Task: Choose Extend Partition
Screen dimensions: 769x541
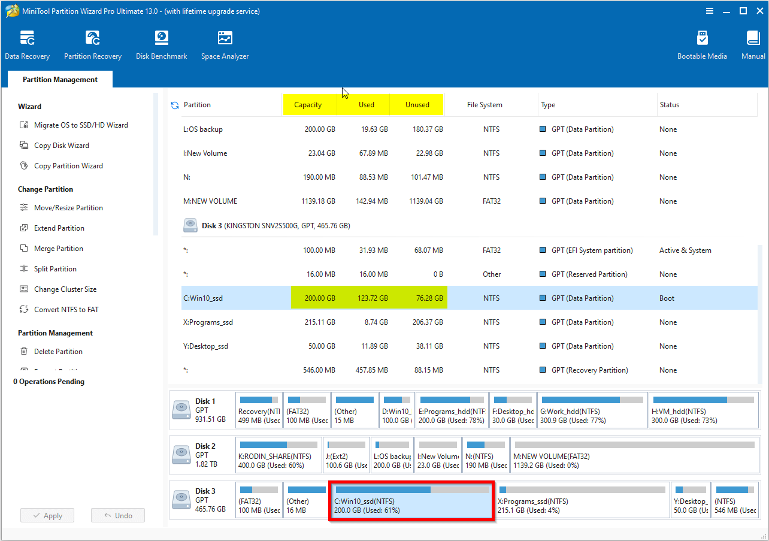Action: tap(52, 228)
